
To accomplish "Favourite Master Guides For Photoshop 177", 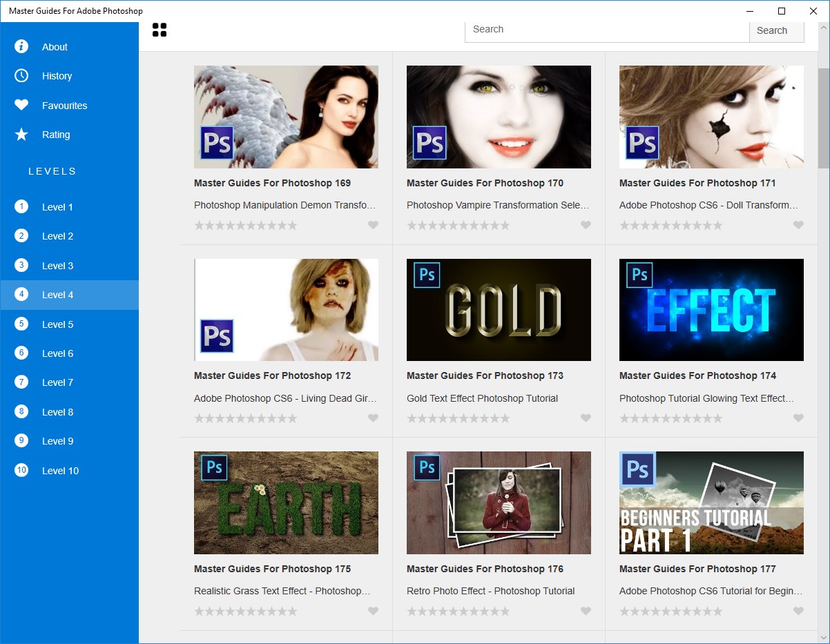I will (x=798, y=611).
